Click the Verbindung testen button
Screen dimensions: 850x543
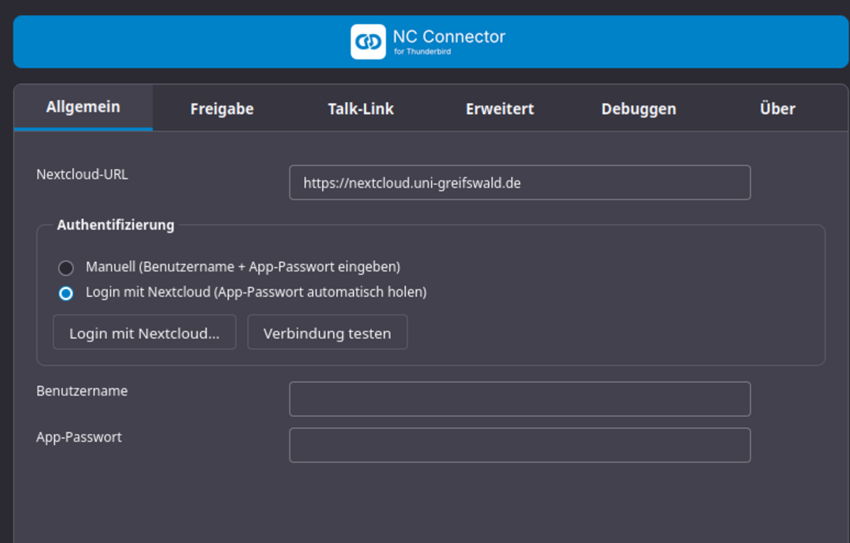(327, 333)
